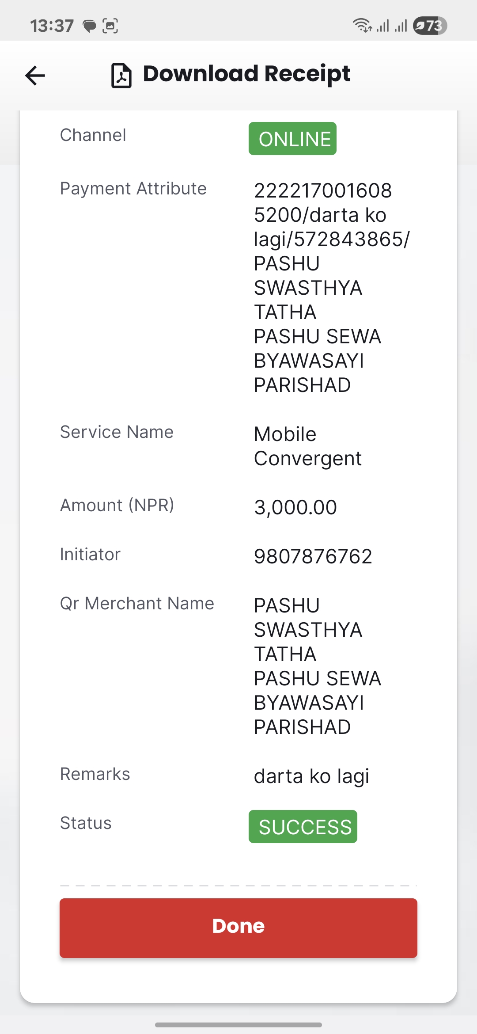477x1034 pixels.
Task: Tap the bottom navigation gesture handle
Action: [238, 1024]
